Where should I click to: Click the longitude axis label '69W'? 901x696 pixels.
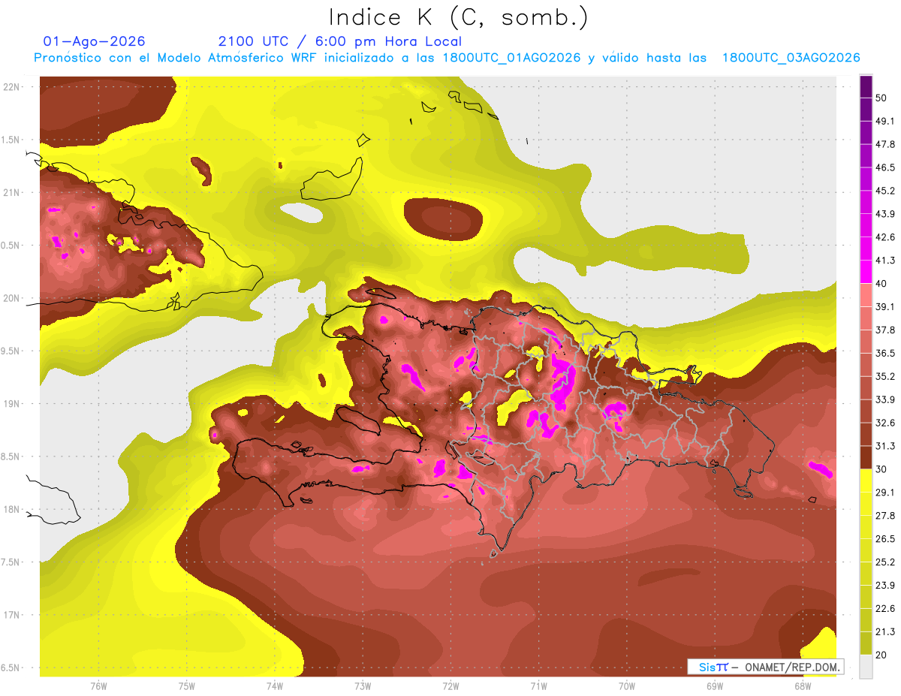coord(715,685)
